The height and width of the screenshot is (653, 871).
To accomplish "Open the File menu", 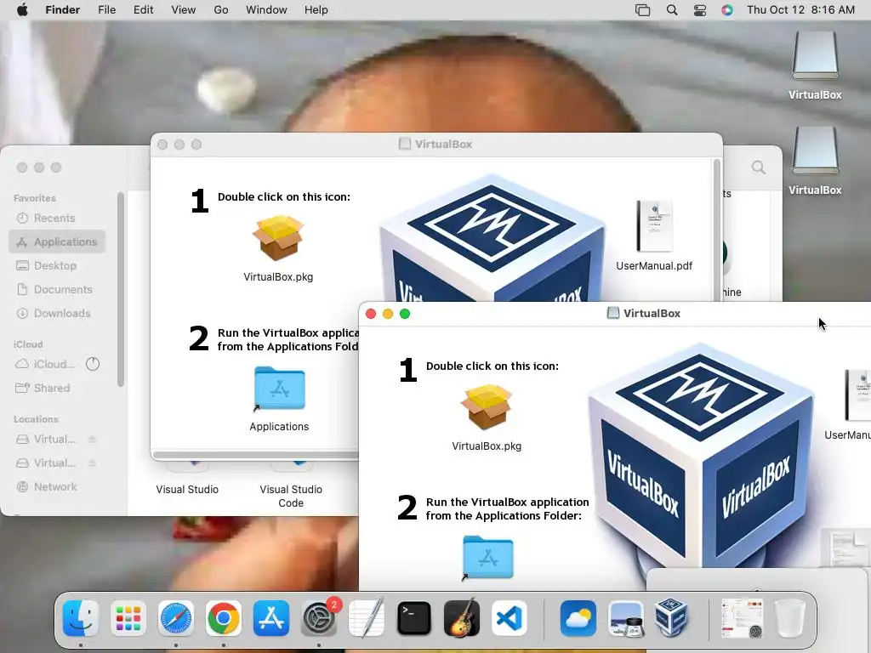I will 106,10.
